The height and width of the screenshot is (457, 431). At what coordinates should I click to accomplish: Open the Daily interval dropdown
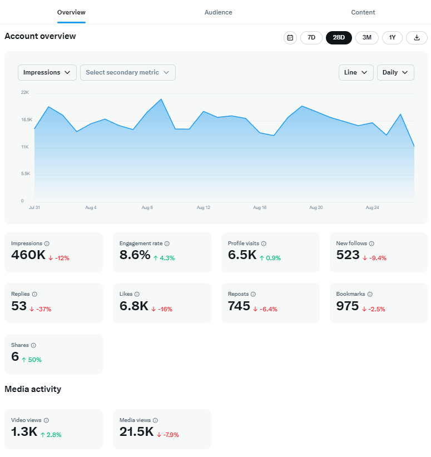click(395, 73)
